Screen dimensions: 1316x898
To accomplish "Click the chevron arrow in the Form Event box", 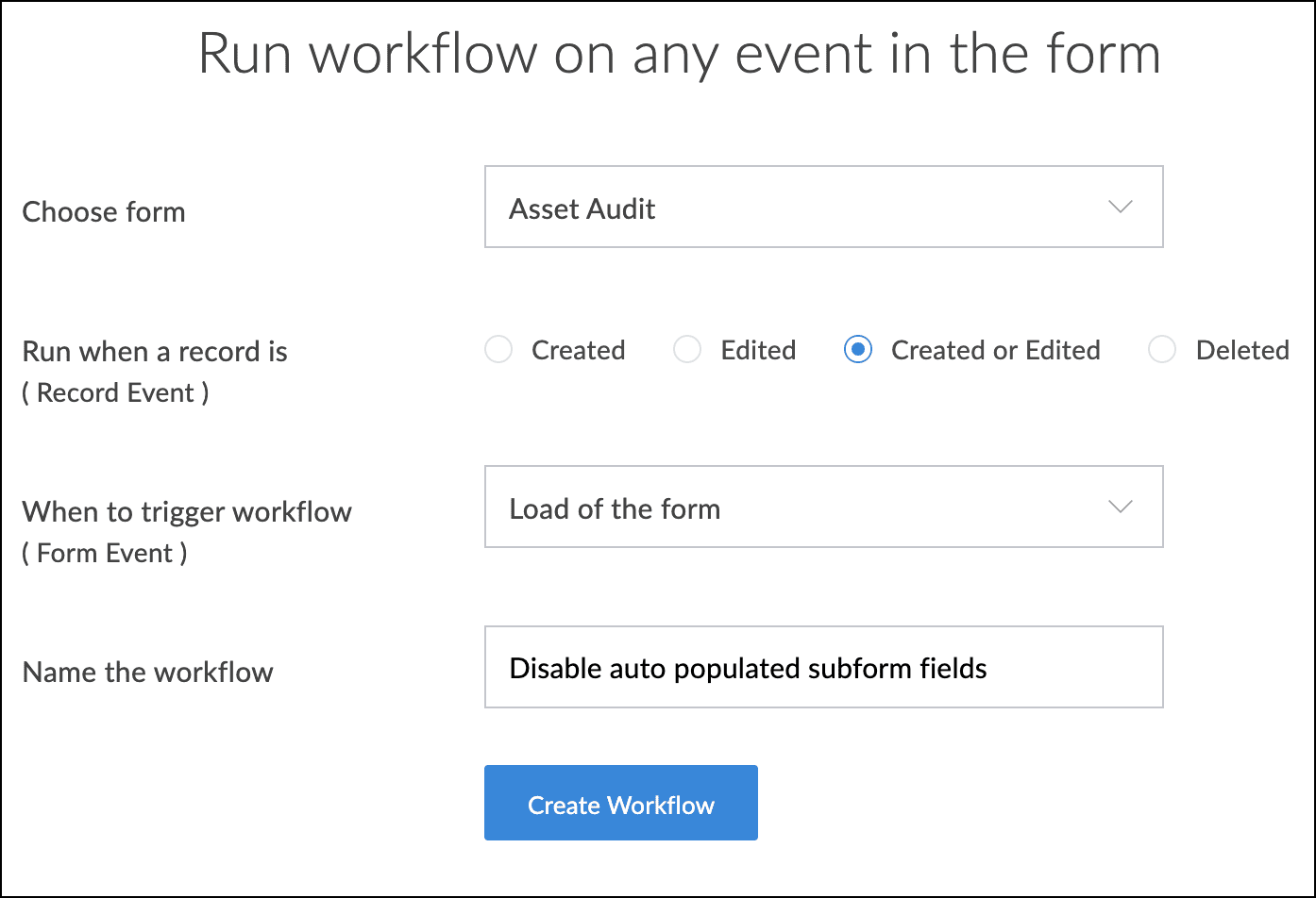I will pyautogui.click(x=1120, y=507).
